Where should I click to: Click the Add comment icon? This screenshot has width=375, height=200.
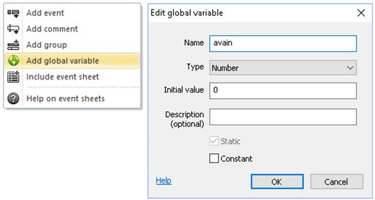14,29
